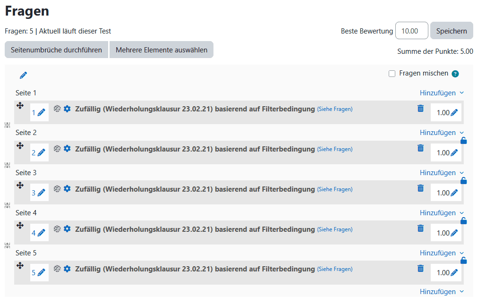Image resolution: width=477 pixels, height=304 pixels.
Task: Click move handle of question 1
Action: tap(20, 105)
